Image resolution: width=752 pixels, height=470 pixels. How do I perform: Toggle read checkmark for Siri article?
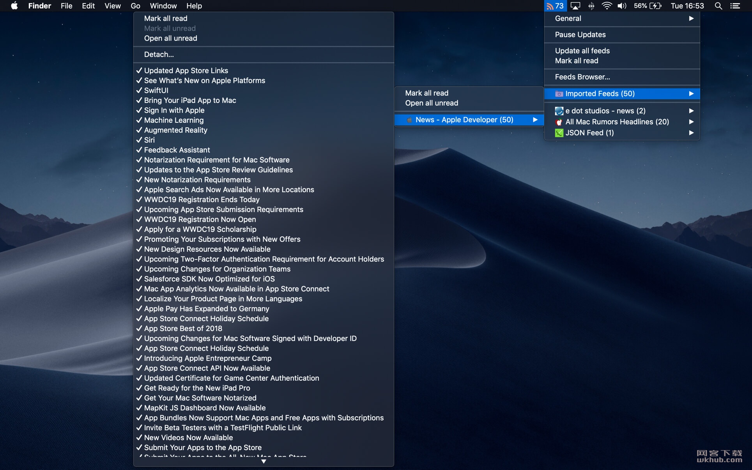click(139, 140)
